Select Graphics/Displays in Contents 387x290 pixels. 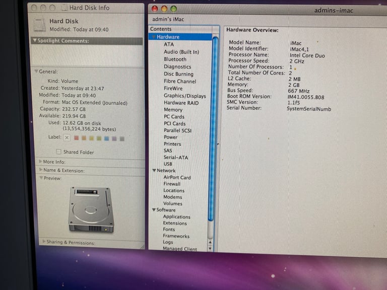tap(185, 96)
